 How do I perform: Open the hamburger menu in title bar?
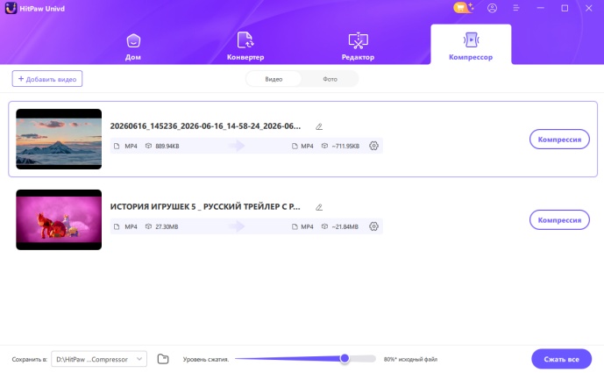516,8
